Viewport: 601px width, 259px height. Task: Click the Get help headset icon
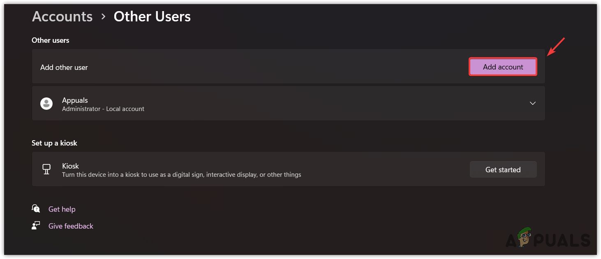point(36,209)
